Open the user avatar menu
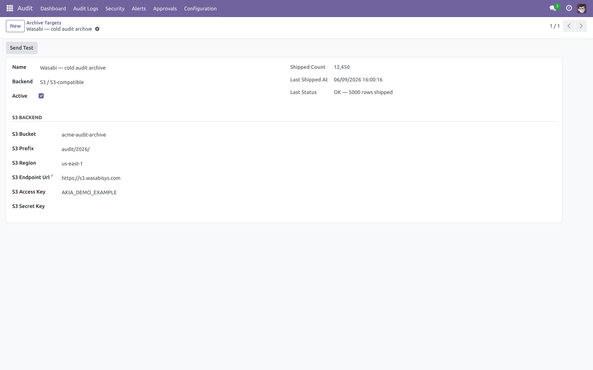This screenshot has height=370, width=593. coord(582,8)
